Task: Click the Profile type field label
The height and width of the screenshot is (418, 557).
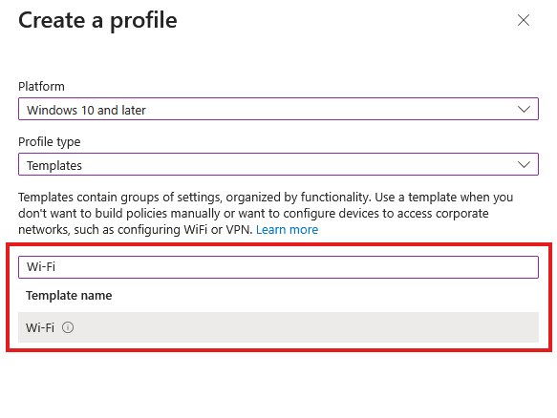Action: pyautogui.click(x=50, y=142)
